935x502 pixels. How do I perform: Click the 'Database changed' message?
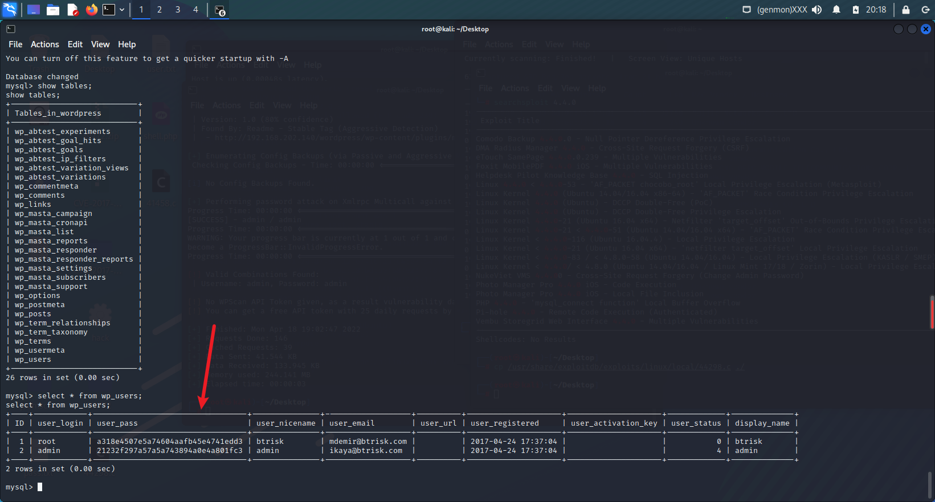point(42,77)
